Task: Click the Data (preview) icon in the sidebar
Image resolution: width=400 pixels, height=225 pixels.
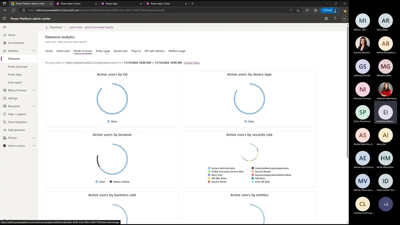Action: [5, 130]
